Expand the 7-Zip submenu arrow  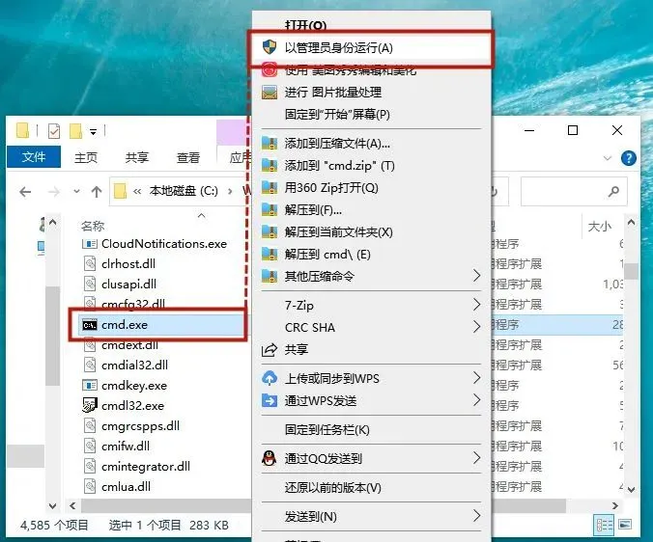477,305
